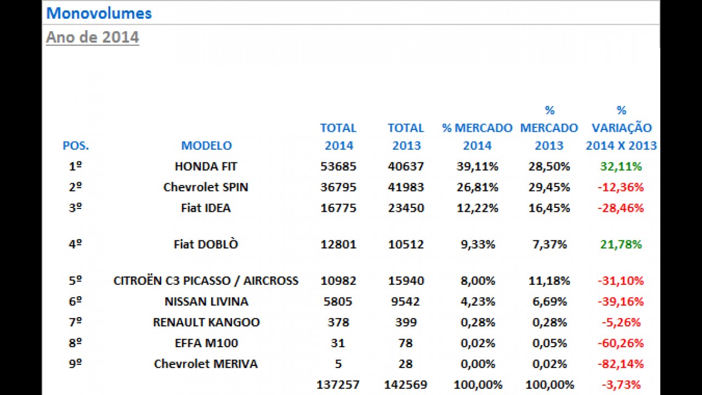The height and width of the screenshot is (395, 702).
Task: Select the EFFA M100 model cell
Action: click(206, 343)
